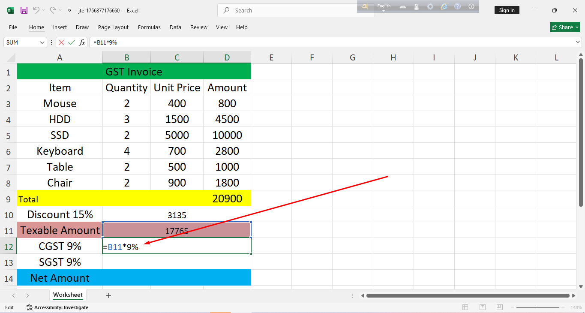
Task: Click the Sign in button
Action: coord(507,10)
